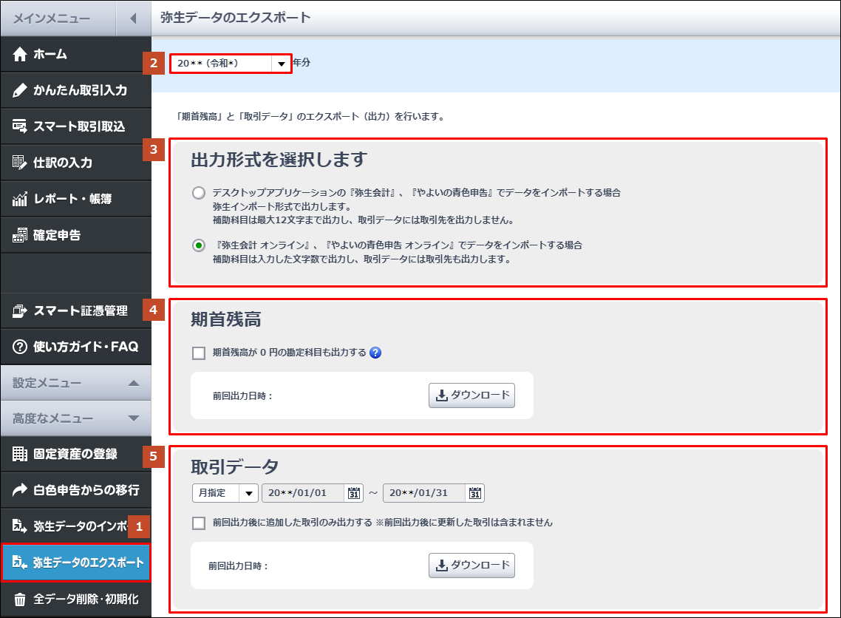This screenshot has width=841, height=618.
Task: Open かんたん取引入力 menu item
Action: [x=75, y=90]
